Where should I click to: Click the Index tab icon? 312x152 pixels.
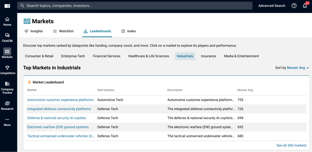pyautogui.click(x=123, y=31)
